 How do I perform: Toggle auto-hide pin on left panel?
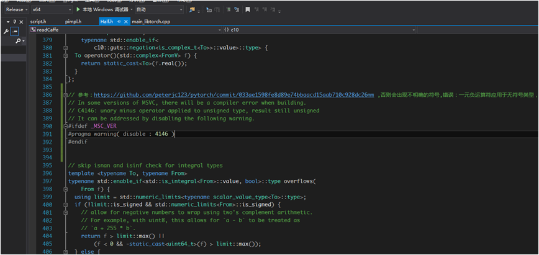point(14,22)
